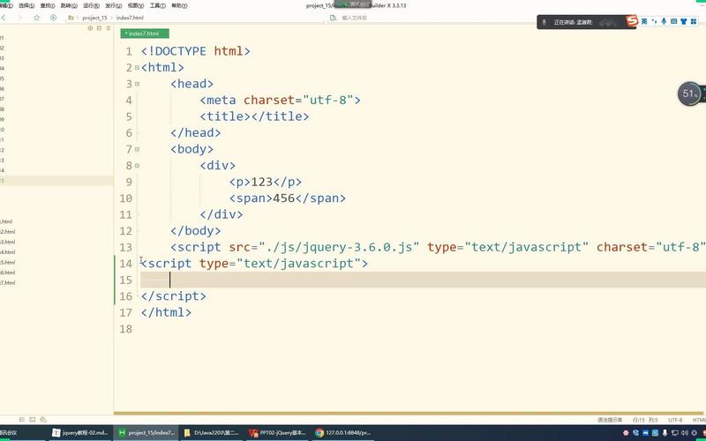Collapse the head tag fold marker on line 3
Screen dimensions: 706x441
pyautogui.click(x=137, y=84)
